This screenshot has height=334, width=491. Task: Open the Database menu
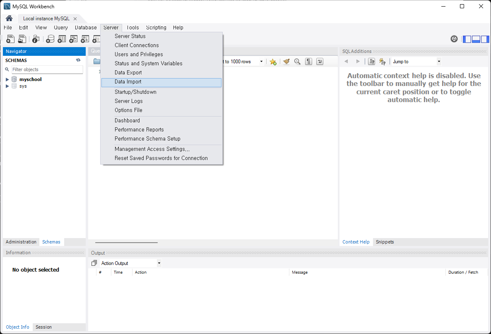pos(86,28)
